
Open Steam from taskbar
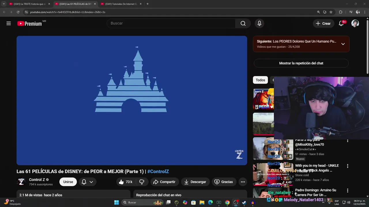tap(244, 202)
